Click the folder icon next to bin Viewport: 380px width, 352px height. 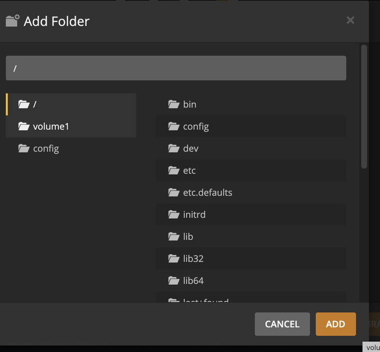point(174,104)
